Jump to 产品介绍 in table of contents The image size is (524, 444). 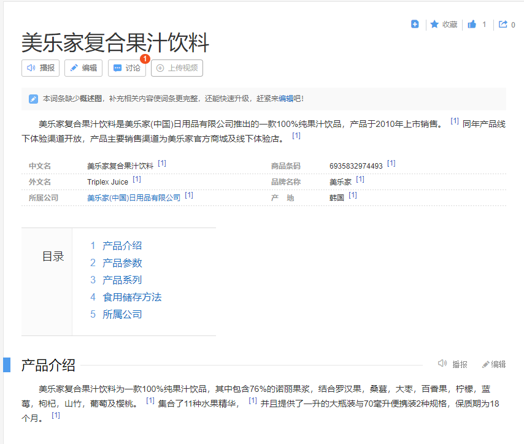[x=122, y=246]
